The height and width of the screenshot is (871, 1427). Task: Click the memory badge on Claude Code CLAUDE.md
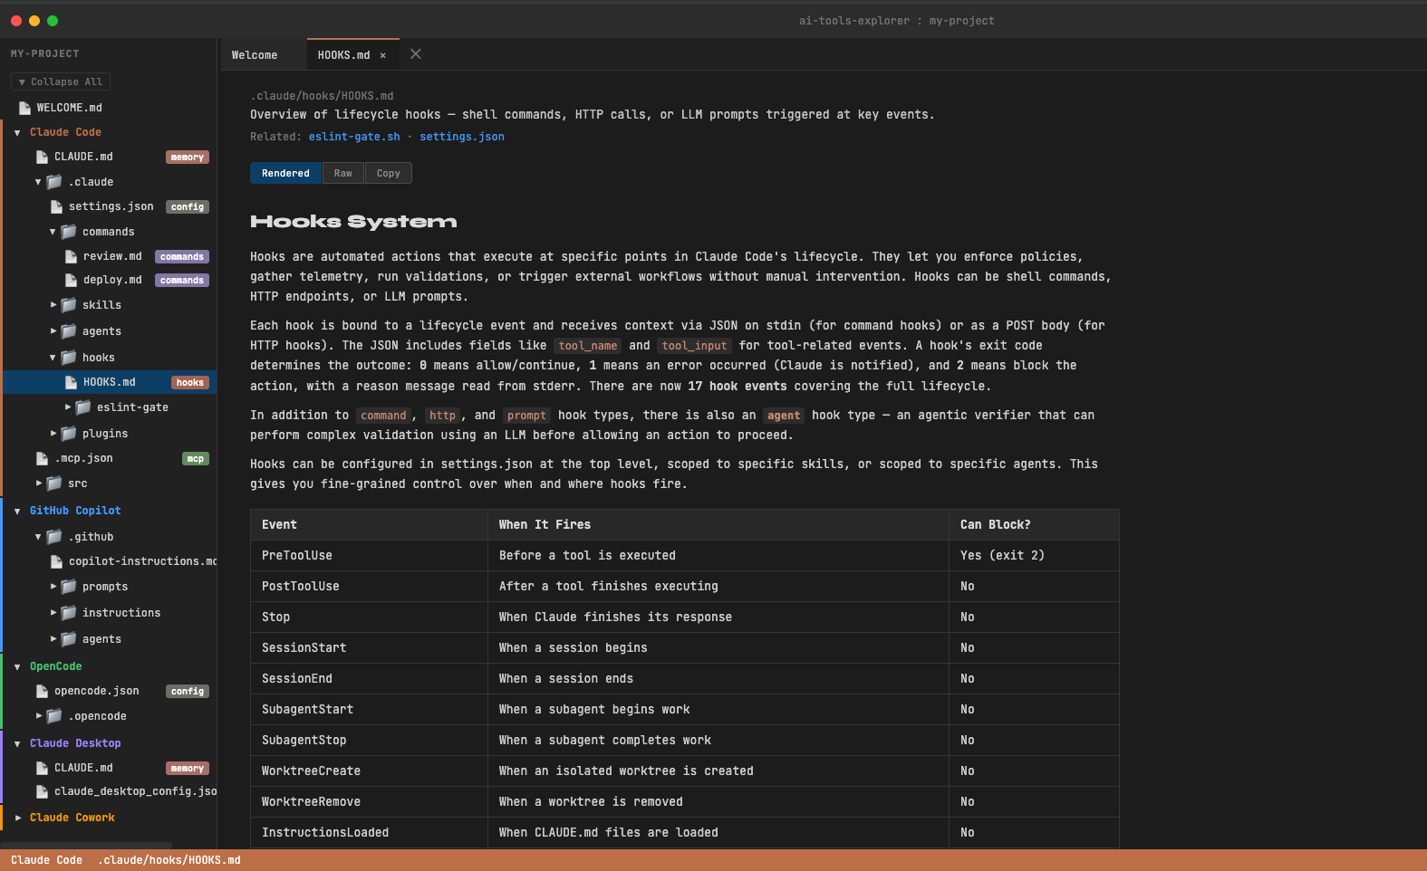tap(188, 157)
